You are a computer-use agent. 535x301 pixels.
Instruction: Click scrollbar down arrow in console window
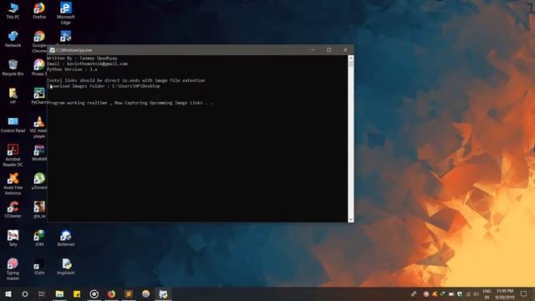coord(351,219)
